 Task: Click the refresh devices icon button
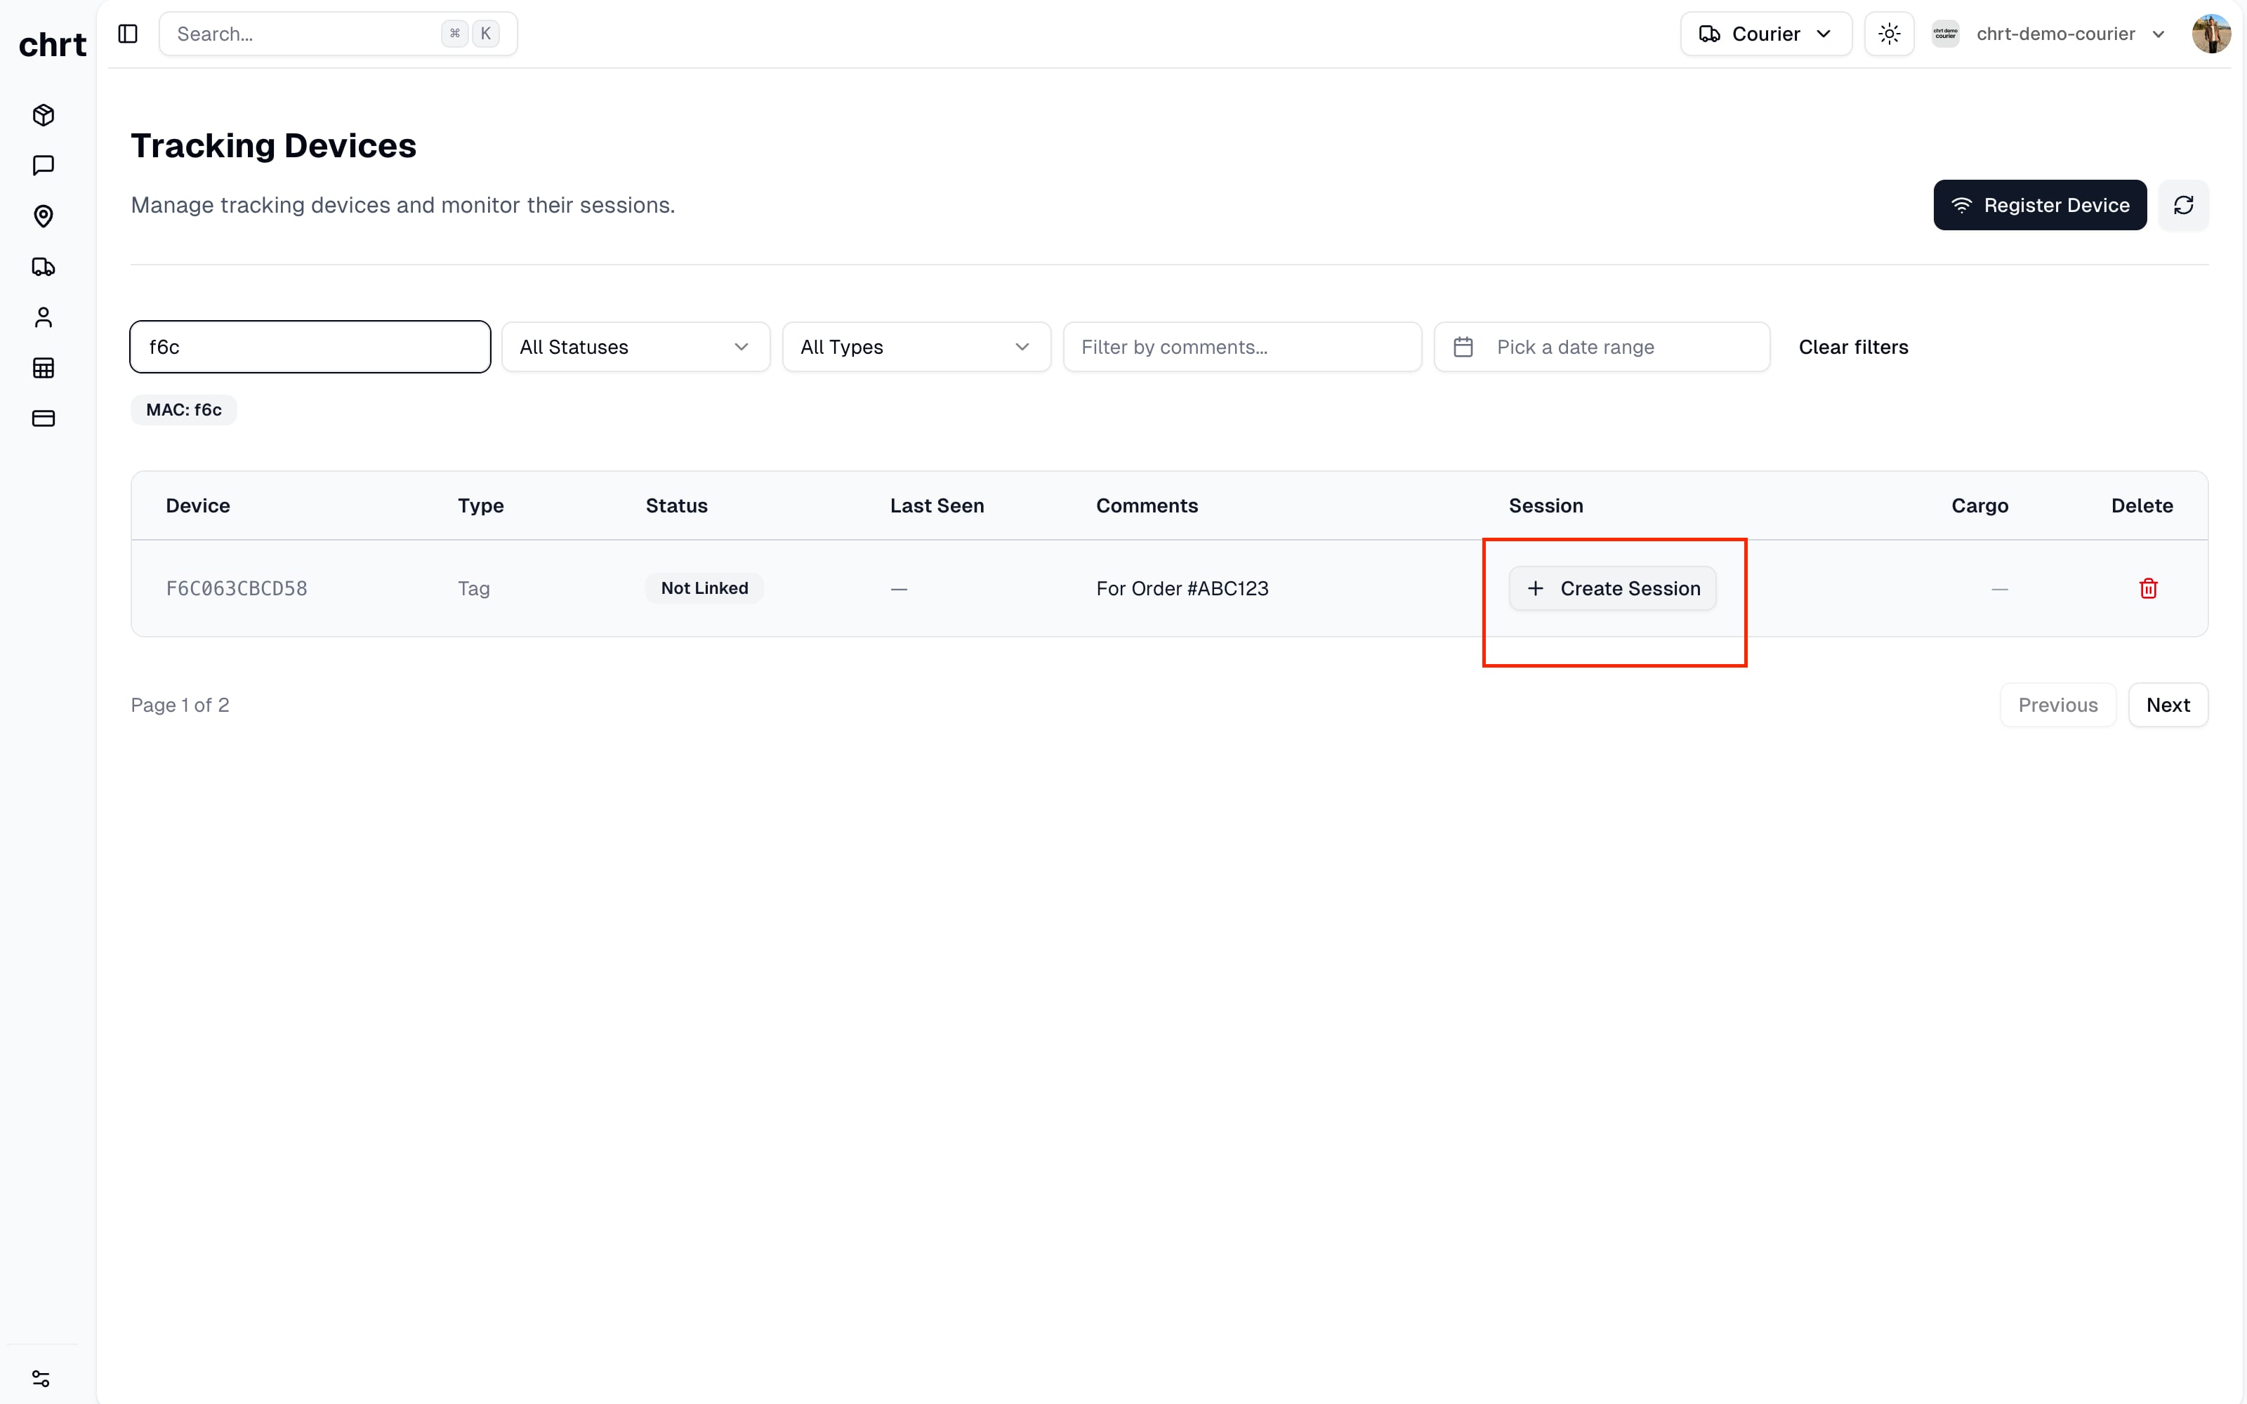[2183, 205]
